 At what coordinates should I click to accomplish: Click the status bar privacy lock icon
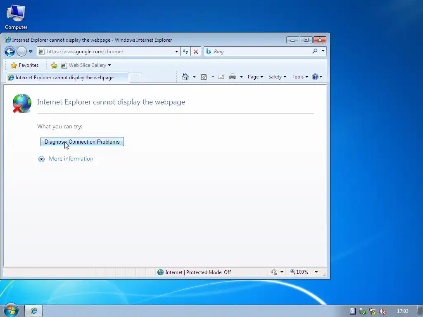(x=274, y=272)
